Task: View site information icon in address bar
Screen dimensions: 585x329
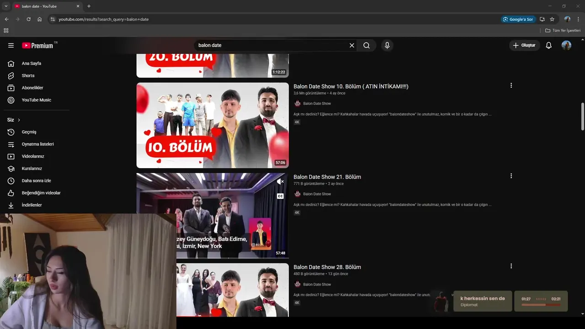Action: (53, 19)
